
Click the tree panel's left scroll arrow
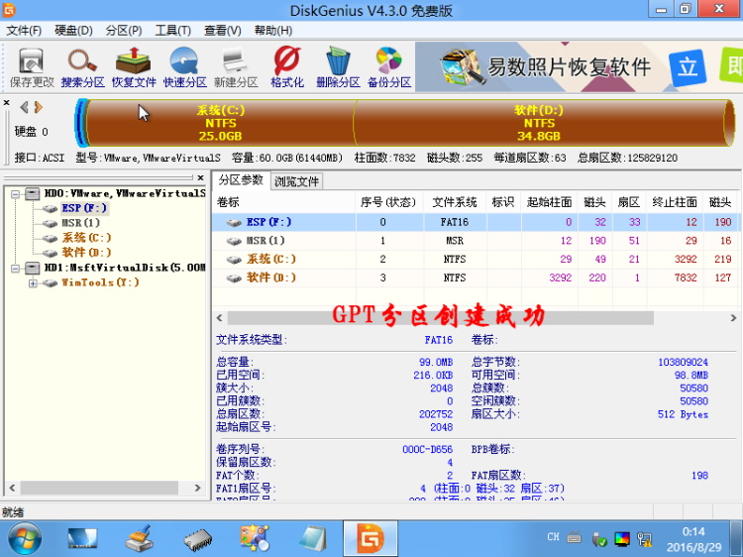(12, 488)
